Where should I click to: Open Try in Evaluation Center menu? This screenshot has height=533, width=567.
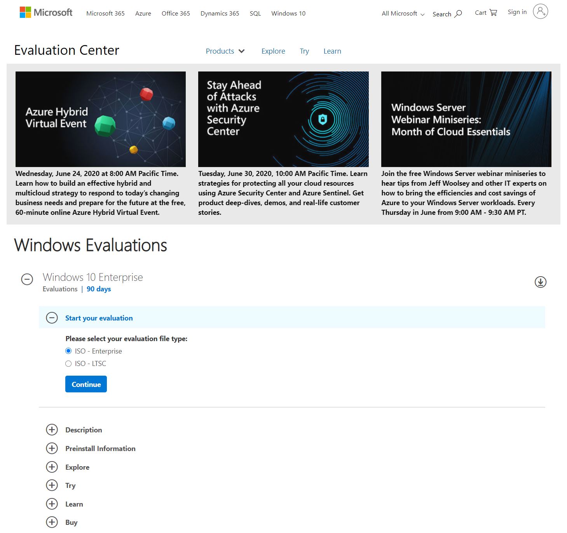click(304, 51)
